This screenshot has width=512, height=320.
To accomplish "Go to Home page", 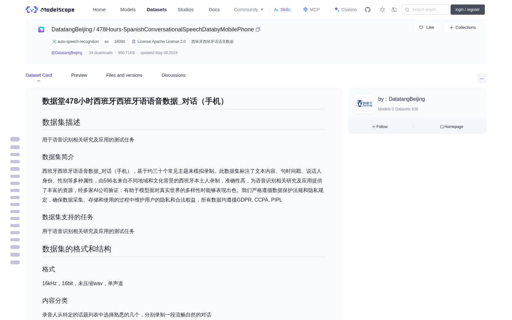I will click(x=99, y=10).
